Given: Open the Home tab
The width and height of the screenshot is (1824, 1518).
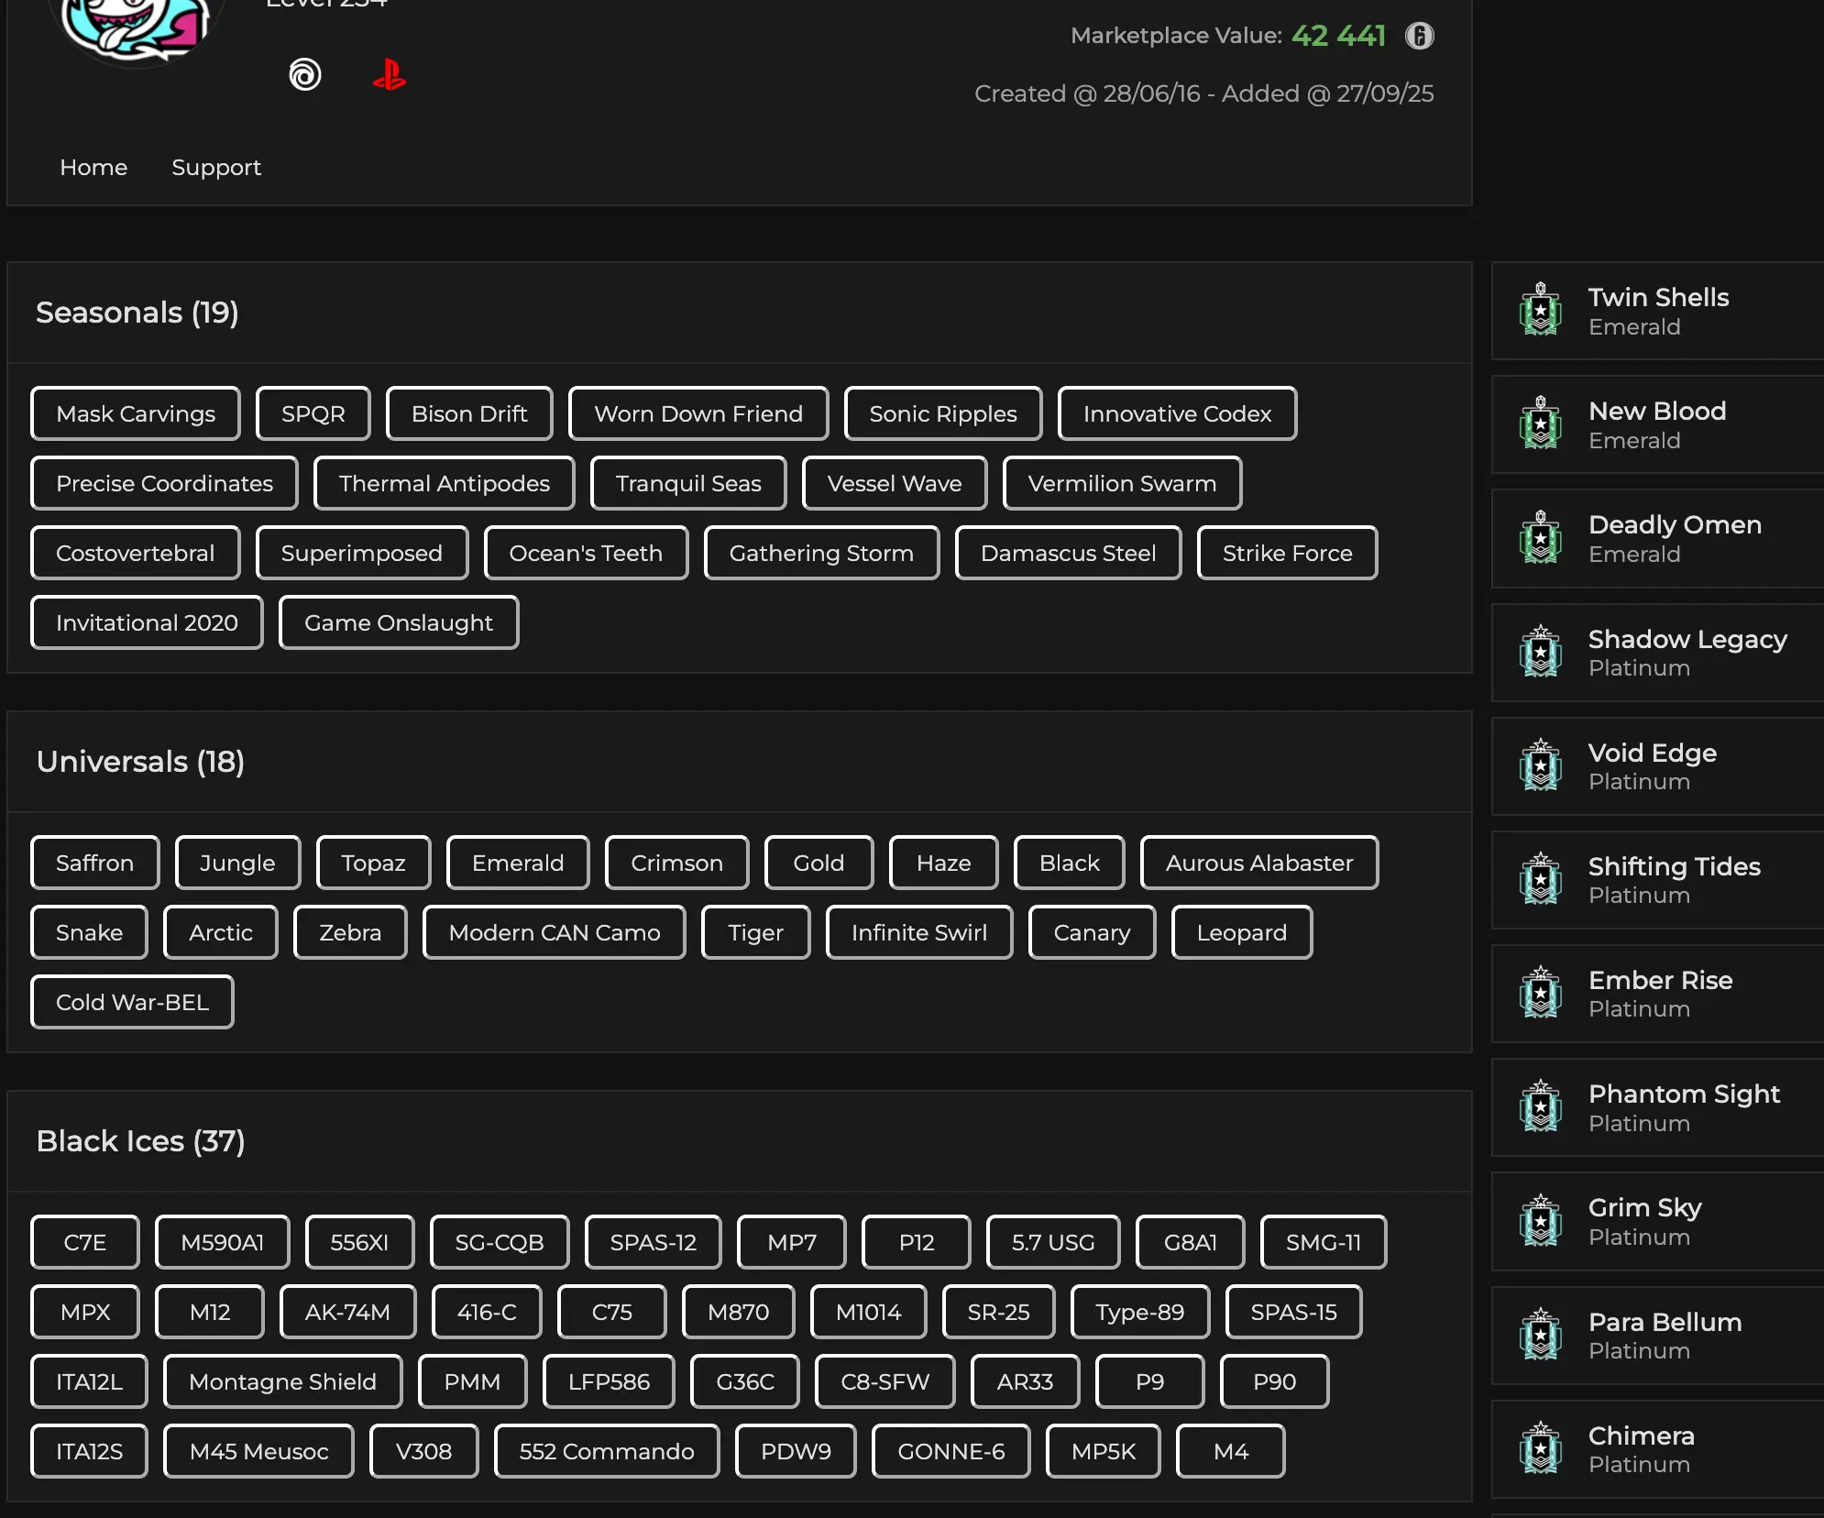Looking at the screenshot, I should click(93, 168).
